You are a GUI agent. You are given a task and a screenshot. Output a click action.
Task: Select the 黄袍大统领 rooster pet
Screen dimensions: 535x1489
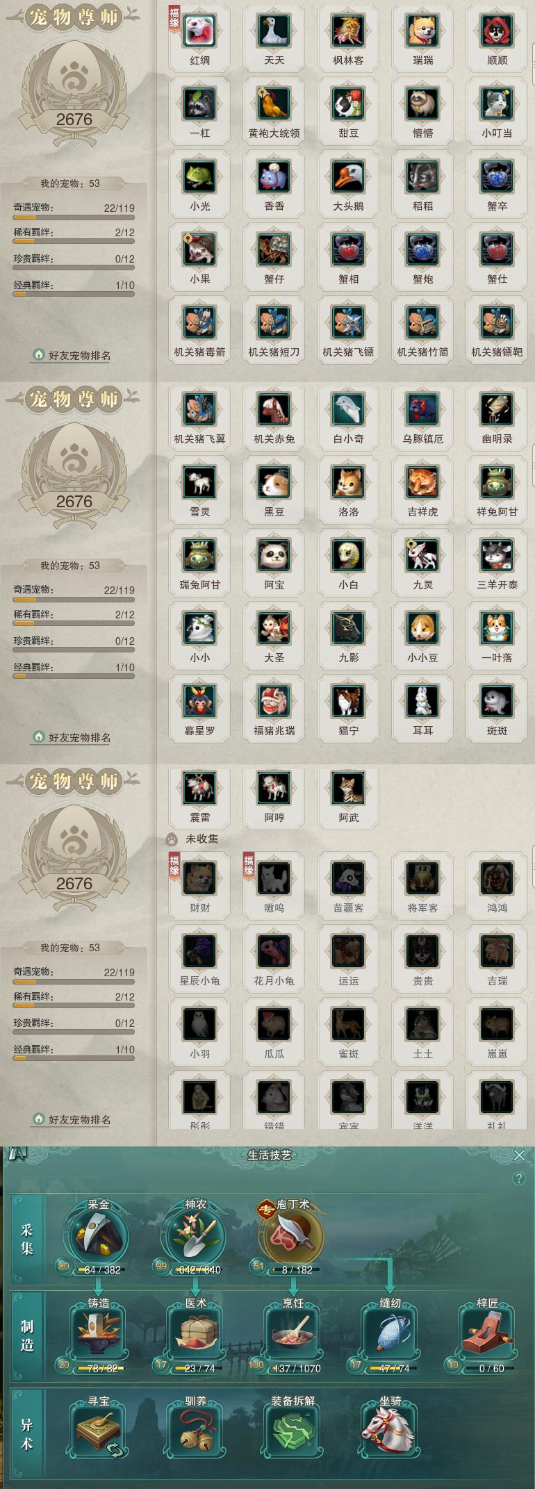coord(274,104)
